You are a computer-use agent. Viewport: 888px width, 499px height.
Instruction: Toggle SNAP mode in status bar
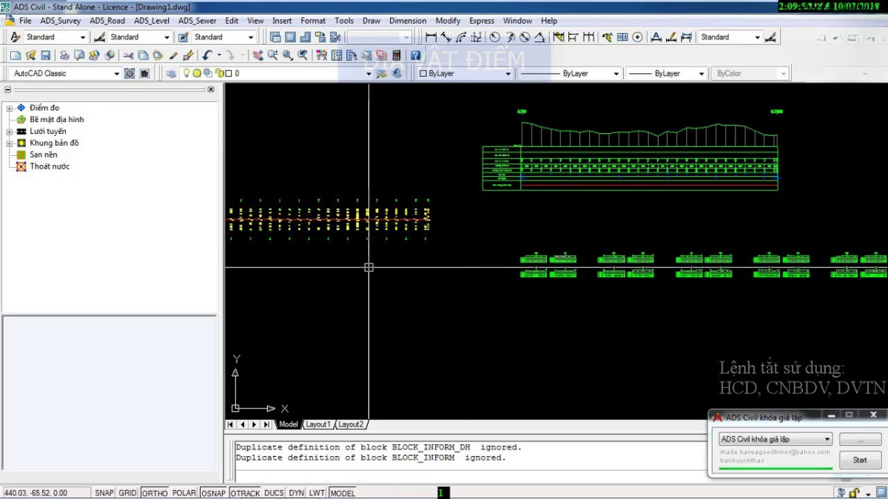pyautogui.click(x=104, y=493)
